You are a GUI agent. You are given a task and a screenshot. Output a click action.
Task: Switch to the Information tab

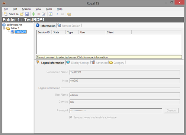point(46,26)
